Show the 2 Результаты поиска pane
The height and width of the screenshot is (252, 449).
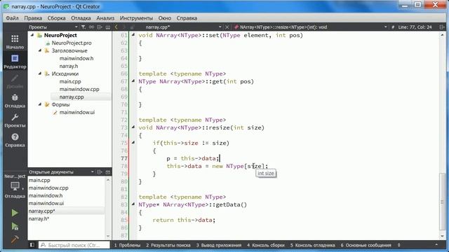tap(168, 245)
